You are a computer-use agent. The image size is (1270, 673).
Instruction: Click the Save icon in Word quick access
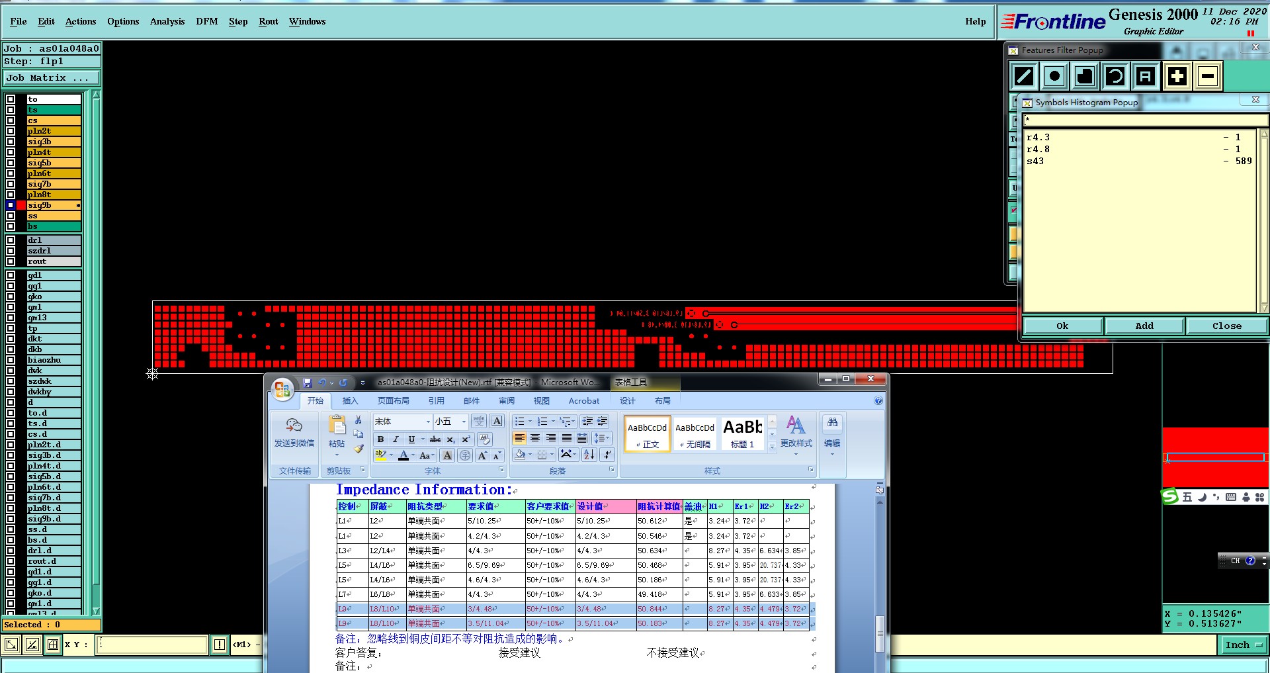308,382
